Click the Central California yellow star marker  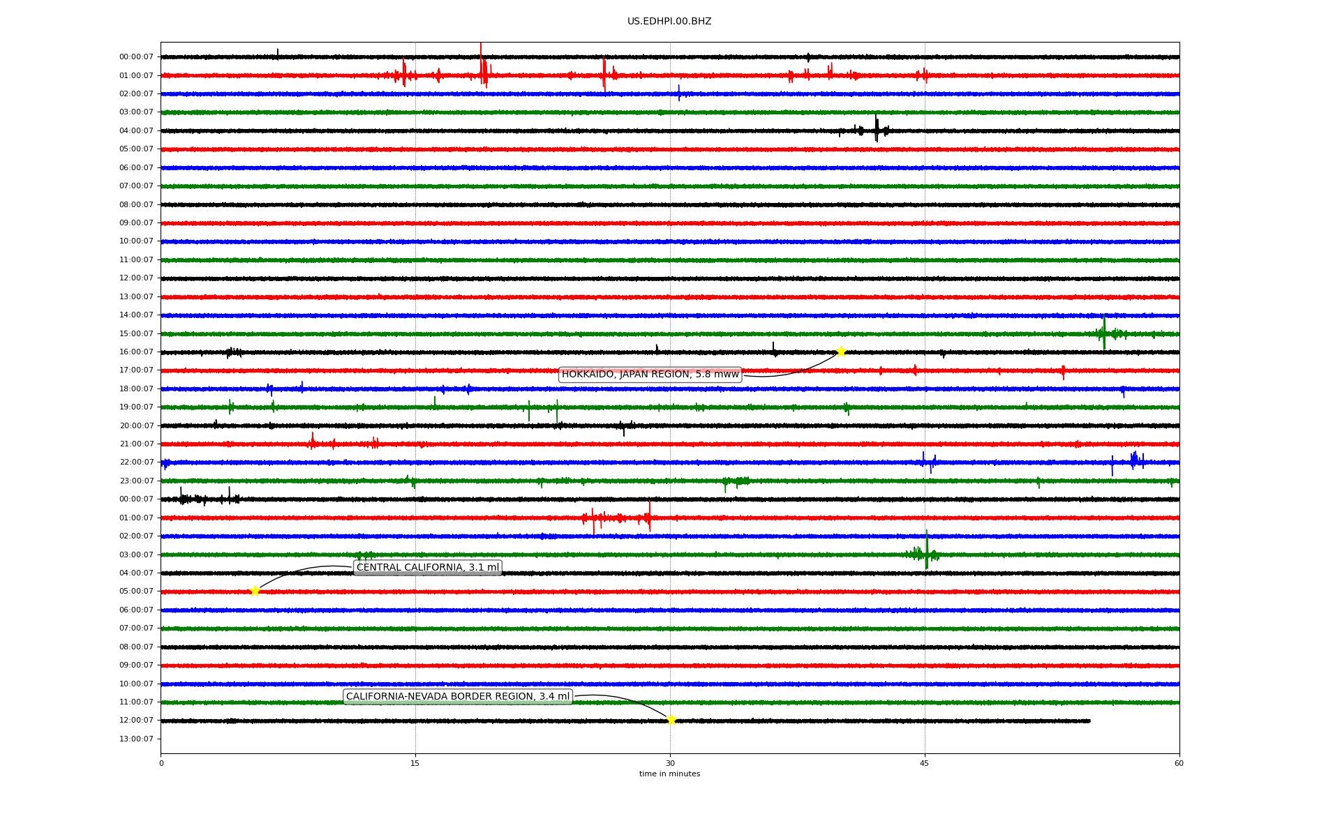(x=255, y=591)
